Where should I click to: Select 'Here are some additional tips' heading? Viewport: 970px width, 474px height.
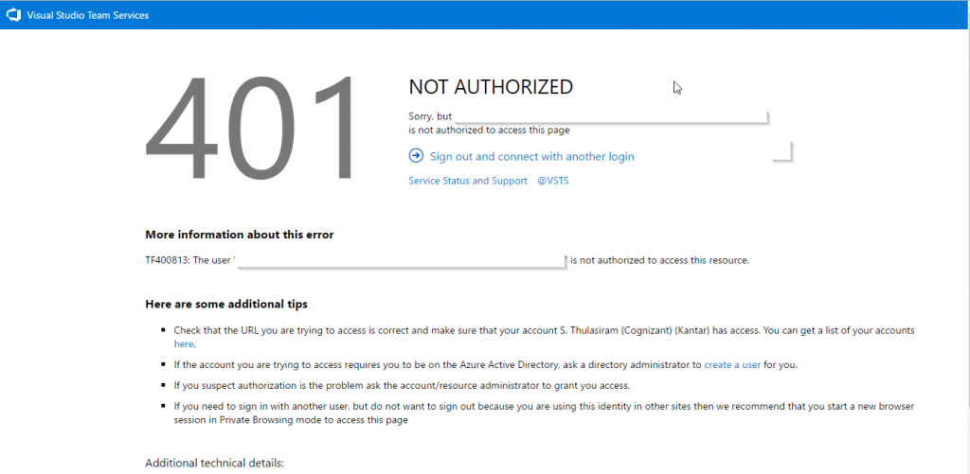pos(226,304)
